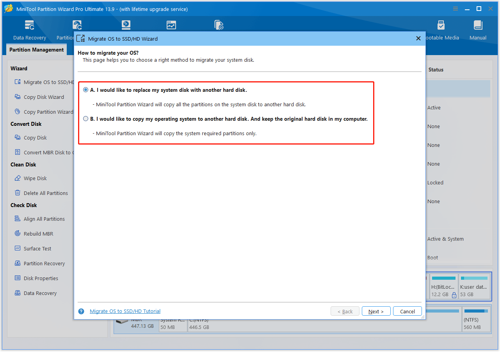Choose Delete All Partitions in the sidebar
500x352 pixels.
(x=41, y=193)
